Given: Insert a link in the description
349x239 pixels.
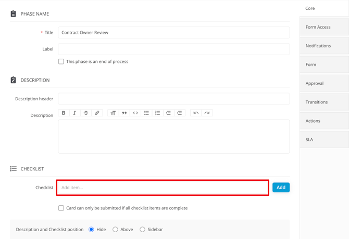Looking at the screenshot, I should pos(97,113).
